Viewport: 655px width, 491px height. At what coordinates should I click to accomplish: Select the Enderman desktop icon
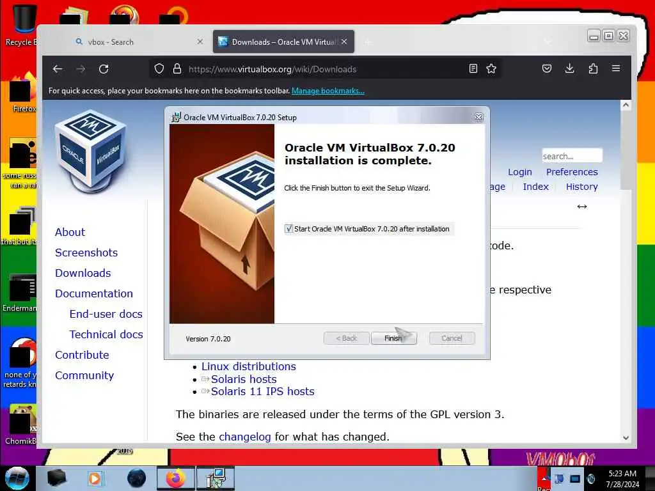click(x=21, y=292)
